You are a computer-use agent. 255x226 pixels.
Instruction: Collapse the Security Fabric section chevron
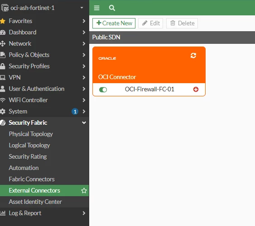coord(84,122)
